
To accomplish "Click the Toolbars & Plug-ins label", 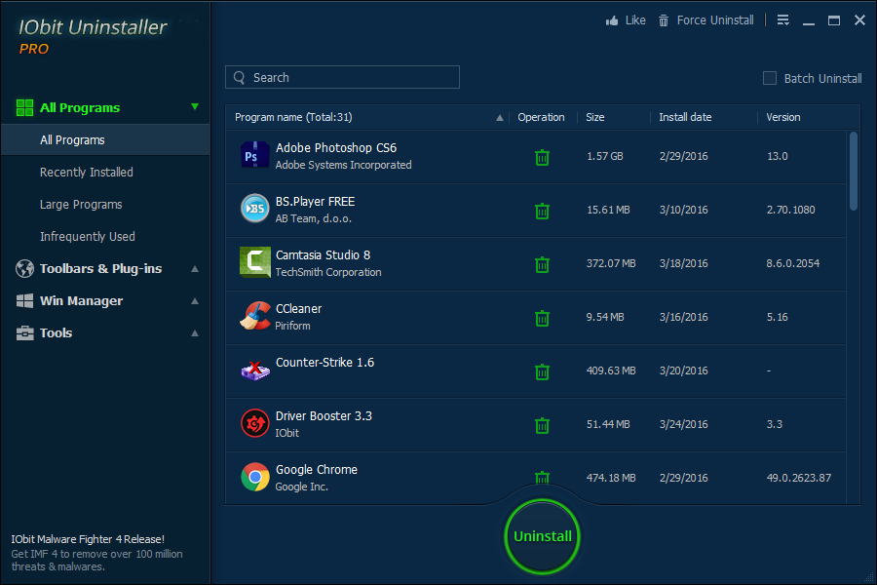I will coord(100,269).
